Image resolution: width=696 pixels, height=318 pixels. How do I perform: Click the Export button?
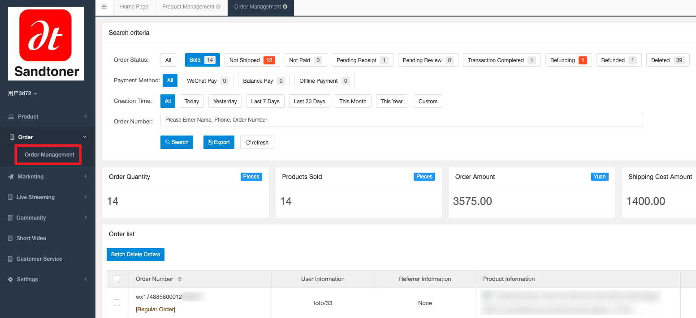[x=219, y=142]
